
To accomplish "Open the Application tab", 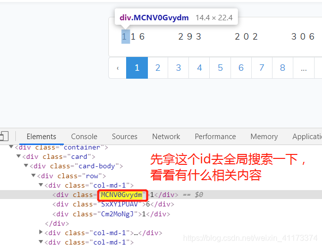I will tap(307, 137).
